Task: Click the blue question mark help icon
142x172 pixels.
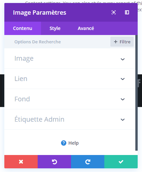Action: coord(64,143)
